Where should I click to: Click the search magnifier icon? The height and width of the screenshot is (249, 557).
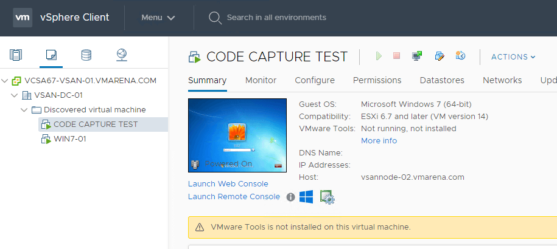[x=215, y=18]
